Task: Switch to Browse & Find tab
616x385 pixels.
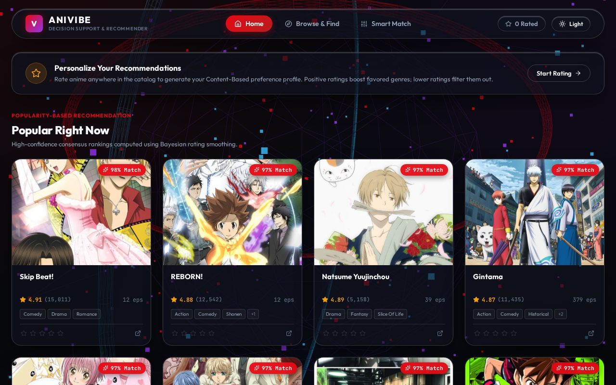Action: pos(312,24)
